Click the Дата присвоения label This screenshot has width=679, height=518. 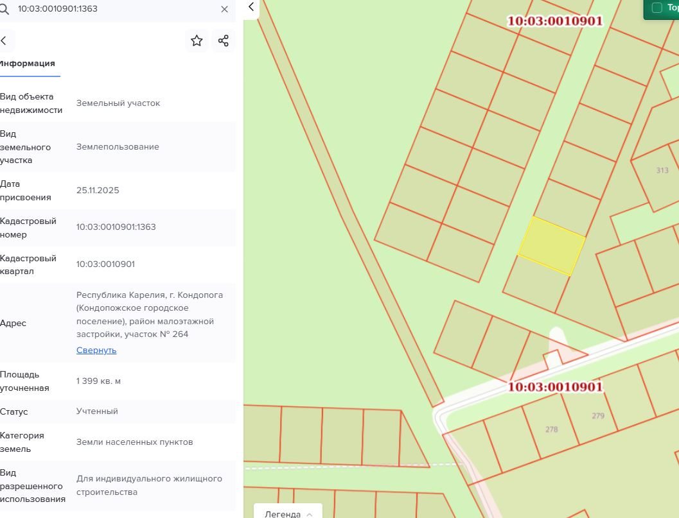coord(26,191)
